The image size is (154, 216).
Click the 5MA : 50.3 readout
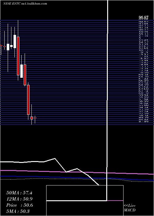[x=18, y=211]
